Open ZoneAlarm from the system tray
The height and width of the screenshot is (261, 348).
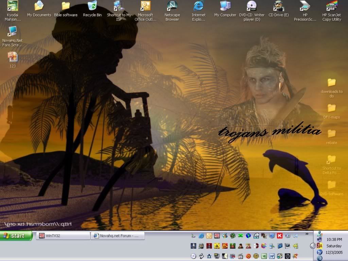pos(319,246)
